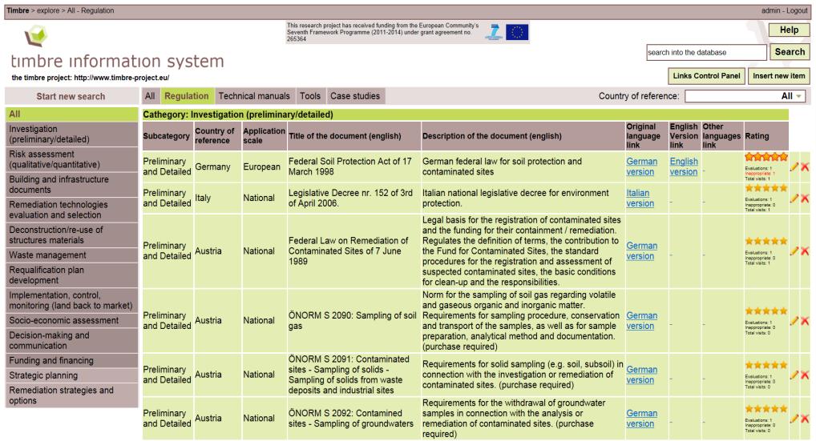Click Start new search
This screenshot has width=816, height=441.
tap(71, 96)
